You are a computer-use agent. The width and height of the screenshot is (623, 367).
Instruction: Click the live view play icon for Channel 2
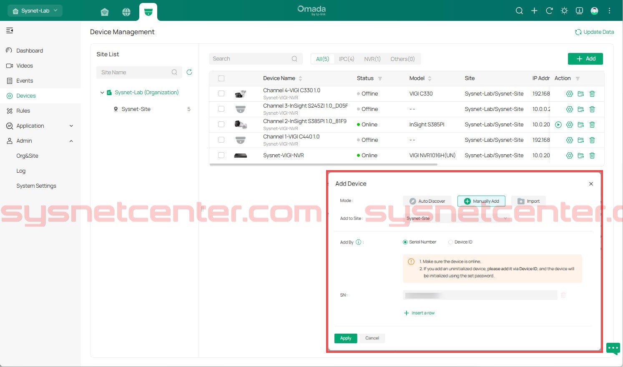[558, 125]
